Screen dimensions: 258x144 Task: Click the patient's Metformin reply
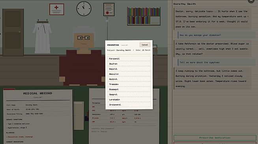click(212, 49)
